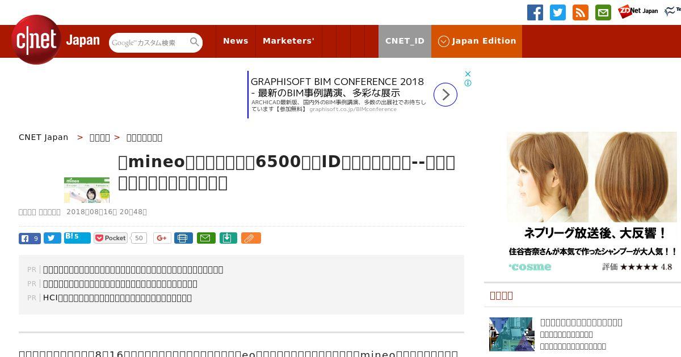The width and height of the screenshot is (681, 357).
Task: Click the orange paperclip clip icon
Action: point(251,238)
